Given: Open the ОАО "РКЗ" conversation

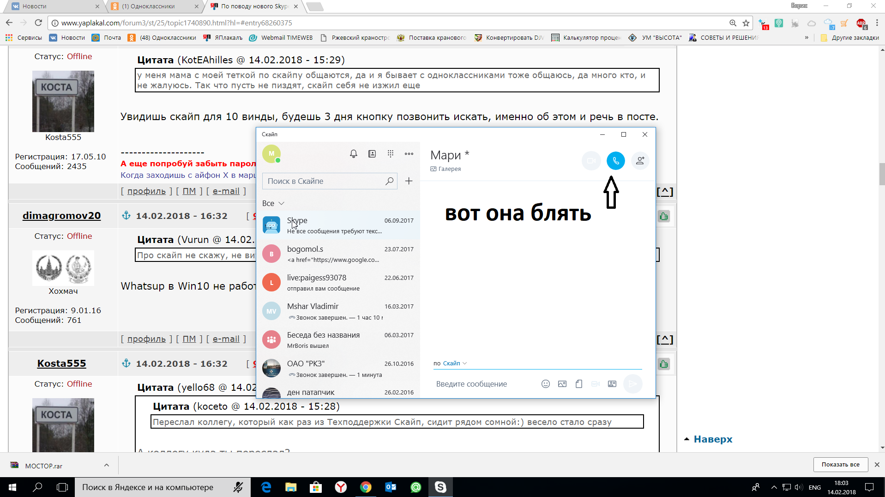Looking at the screenshot, I should [338, 368].
